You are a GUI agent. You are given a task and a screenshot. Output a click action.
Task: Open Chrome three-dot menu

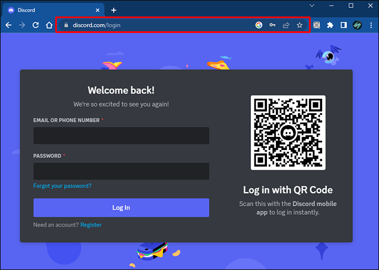pos(371,25)
